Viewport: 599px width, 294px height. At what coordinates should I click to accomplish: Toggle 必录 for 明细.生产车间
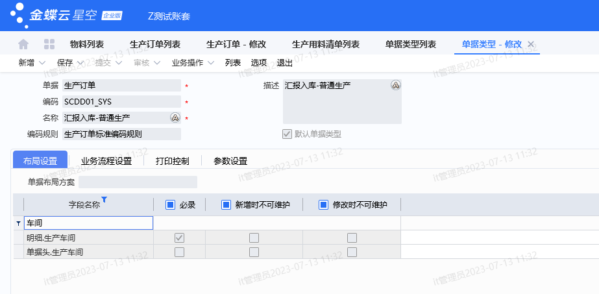pos(179,238)
